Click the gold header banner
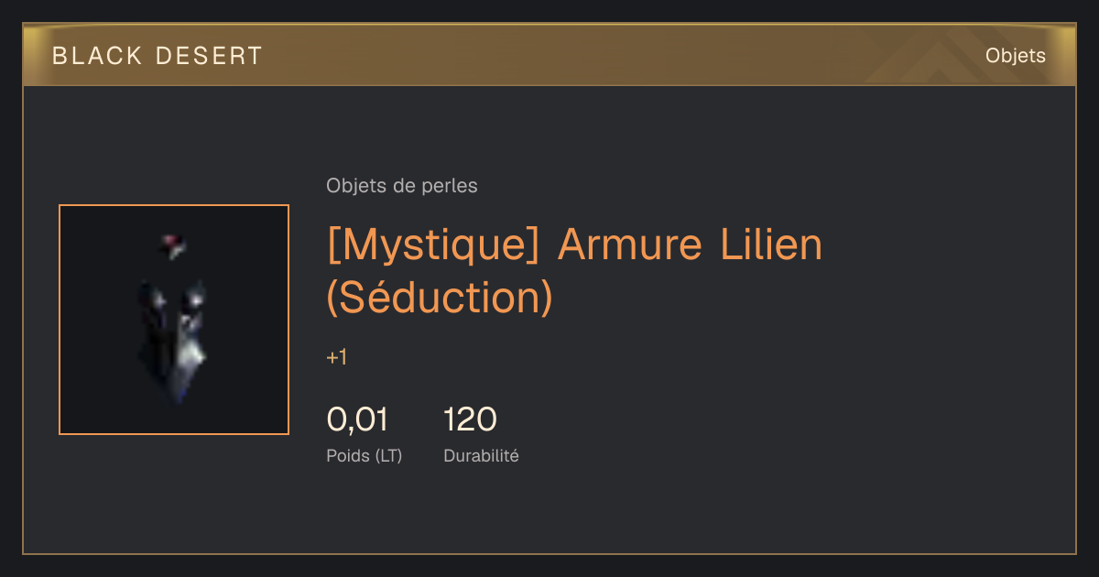This screenshot has height=577, width=1099. 549,55
